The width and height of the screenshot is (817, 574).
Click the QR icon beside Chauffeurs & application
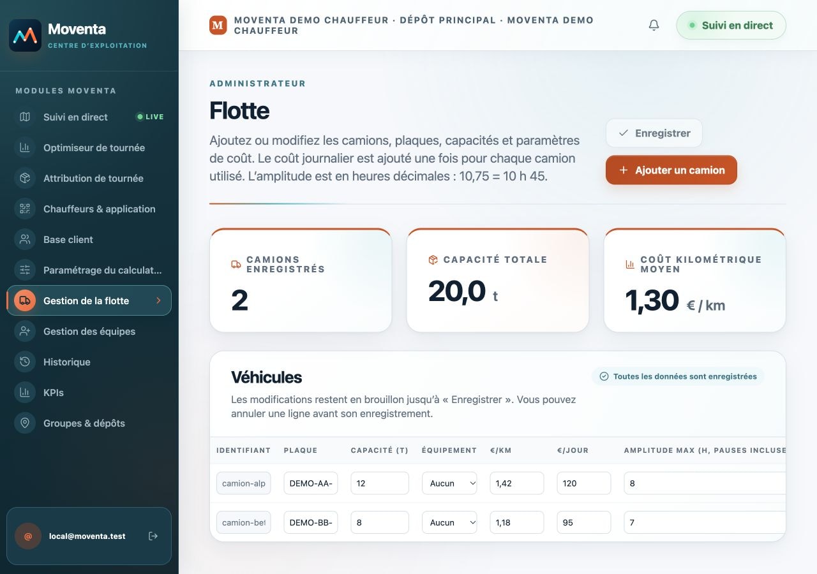point(25,209)
